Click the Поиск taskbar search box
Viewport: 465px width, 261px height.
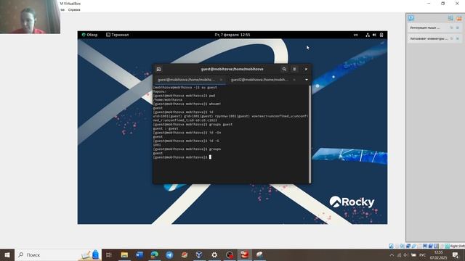pyautogui.click(x=58, y=254)
